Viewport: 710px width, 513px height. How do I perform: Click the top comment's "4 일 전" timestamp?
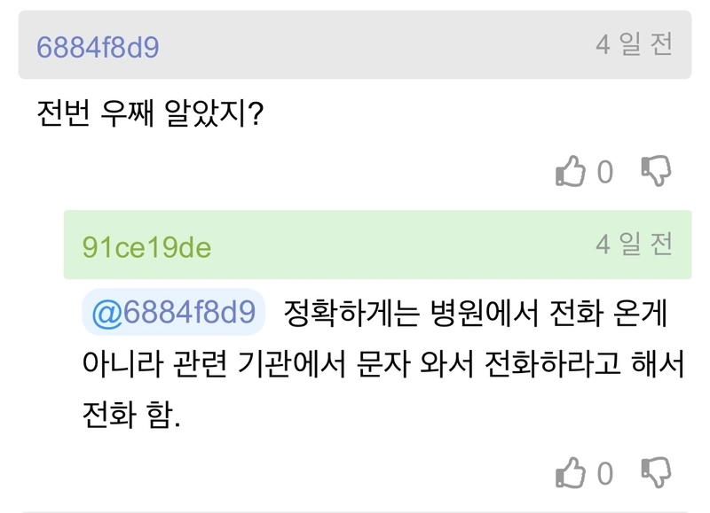[634, 45]
